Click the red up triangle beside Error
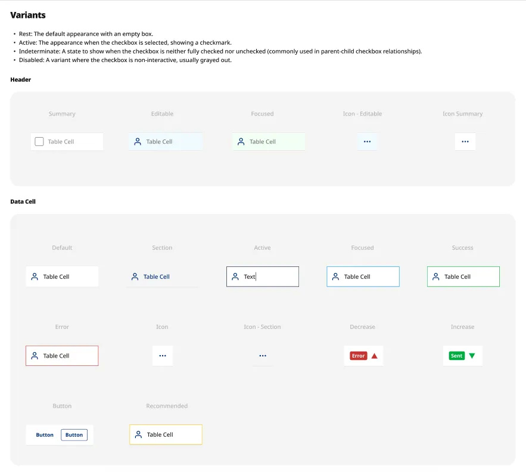 pos(374,356)
